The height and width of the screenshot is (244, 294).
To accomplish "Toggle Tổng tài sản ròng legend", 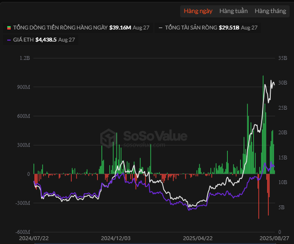I will 208,28.
